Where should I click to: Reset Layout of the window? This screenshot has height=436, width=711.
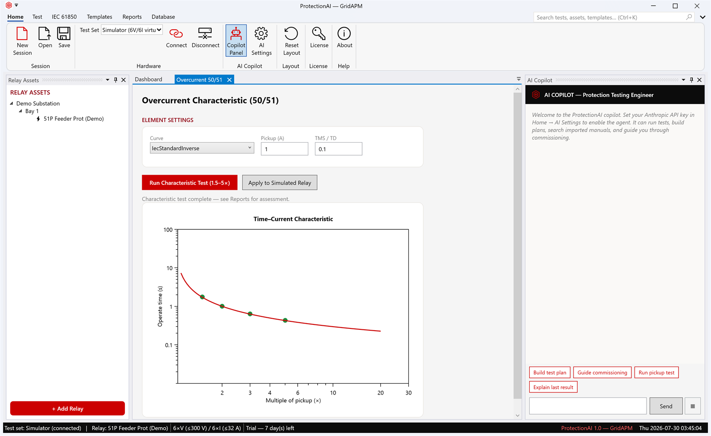292,41
